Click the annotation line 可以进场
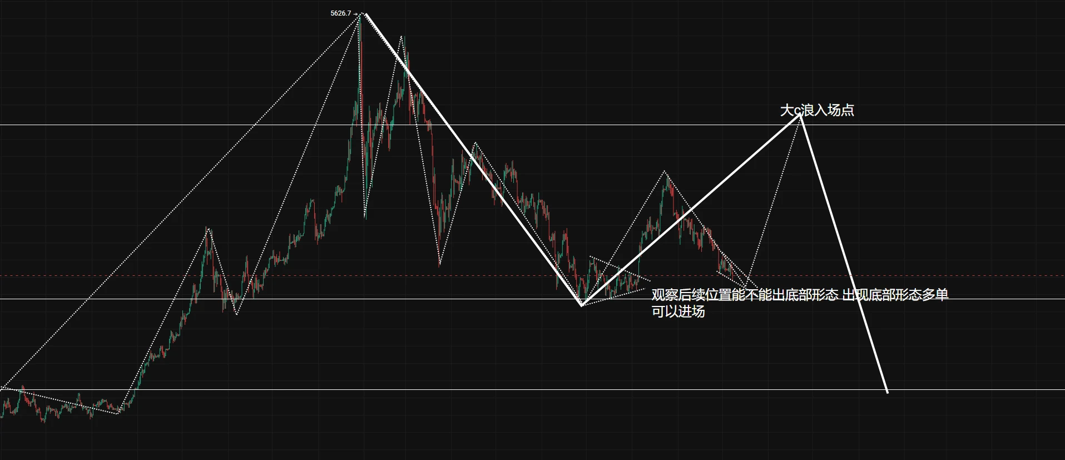 pos(678,311)
